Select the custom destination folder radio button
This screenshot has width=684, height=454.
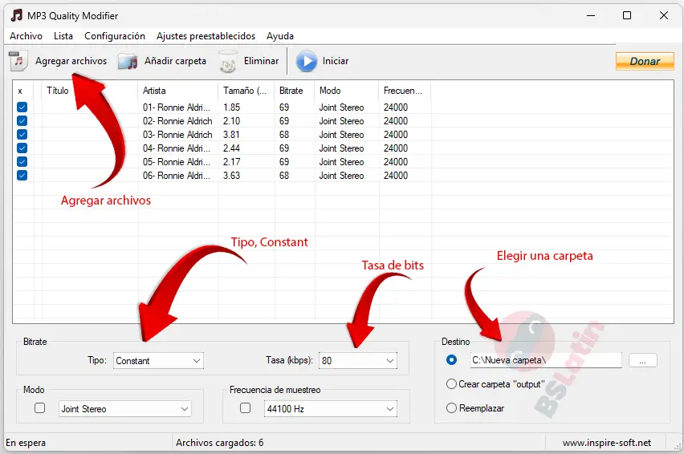451,360
